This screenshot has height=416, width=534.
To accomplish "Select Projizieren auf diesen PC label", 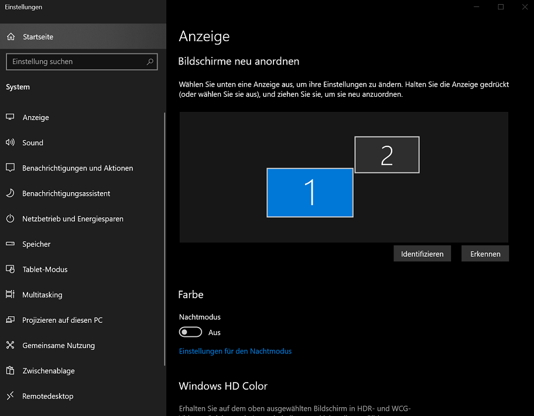I will coord(62,320).
